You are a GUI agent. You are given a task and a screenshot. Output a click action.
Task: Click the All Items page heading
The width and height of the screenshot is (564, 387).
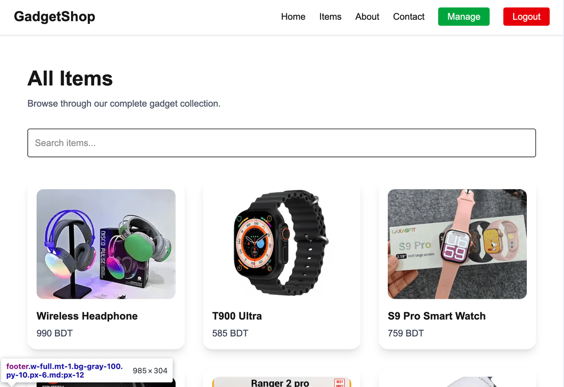70,78
